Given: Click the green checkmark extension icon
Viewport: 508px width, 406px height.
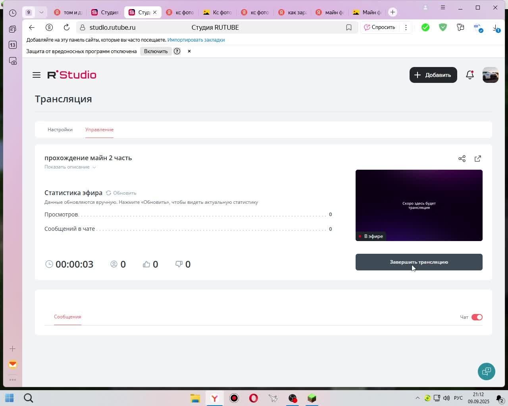Looking at the screenshot, I should point(425,27).
